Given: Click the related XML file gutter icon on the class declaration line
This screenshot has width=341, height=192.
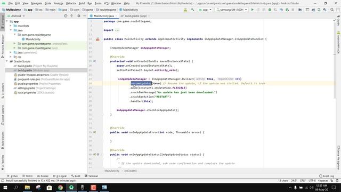Looking at the screenshot, I should click(x=98, y=39).
